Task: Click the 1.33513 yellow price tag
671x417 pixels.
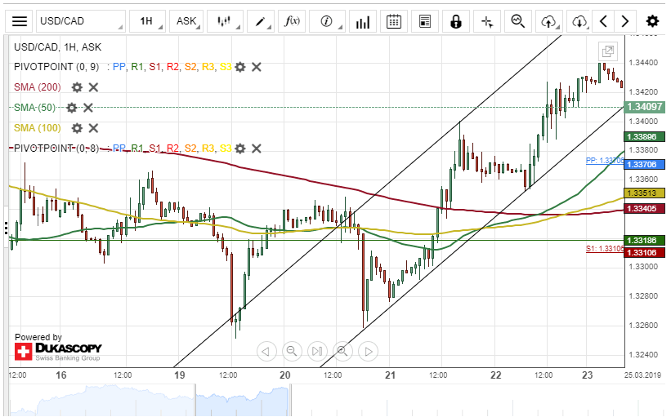Action: (x=645, y=193)
